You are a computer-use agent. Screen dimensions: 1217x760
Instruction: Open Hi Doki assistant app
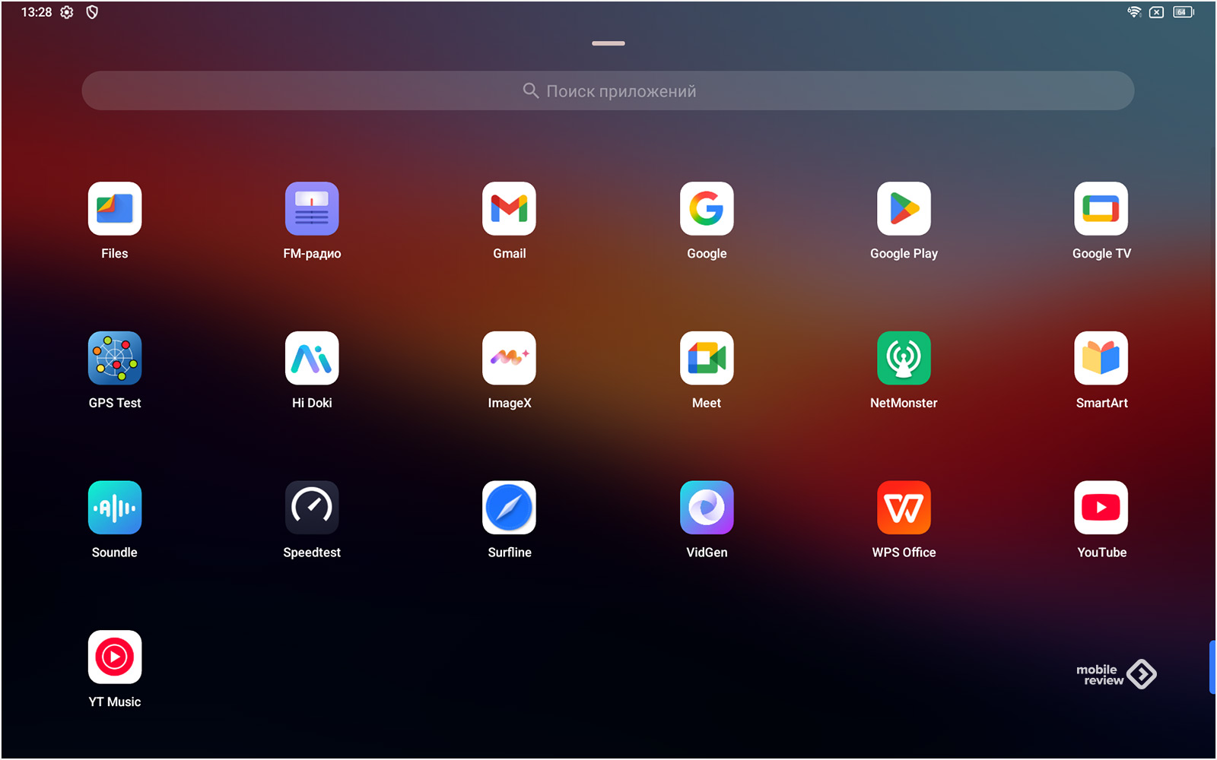click(x=312, y=358)
